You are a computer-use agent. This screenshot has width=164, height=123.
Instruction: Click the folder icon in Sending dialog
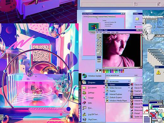click(137, 19)
